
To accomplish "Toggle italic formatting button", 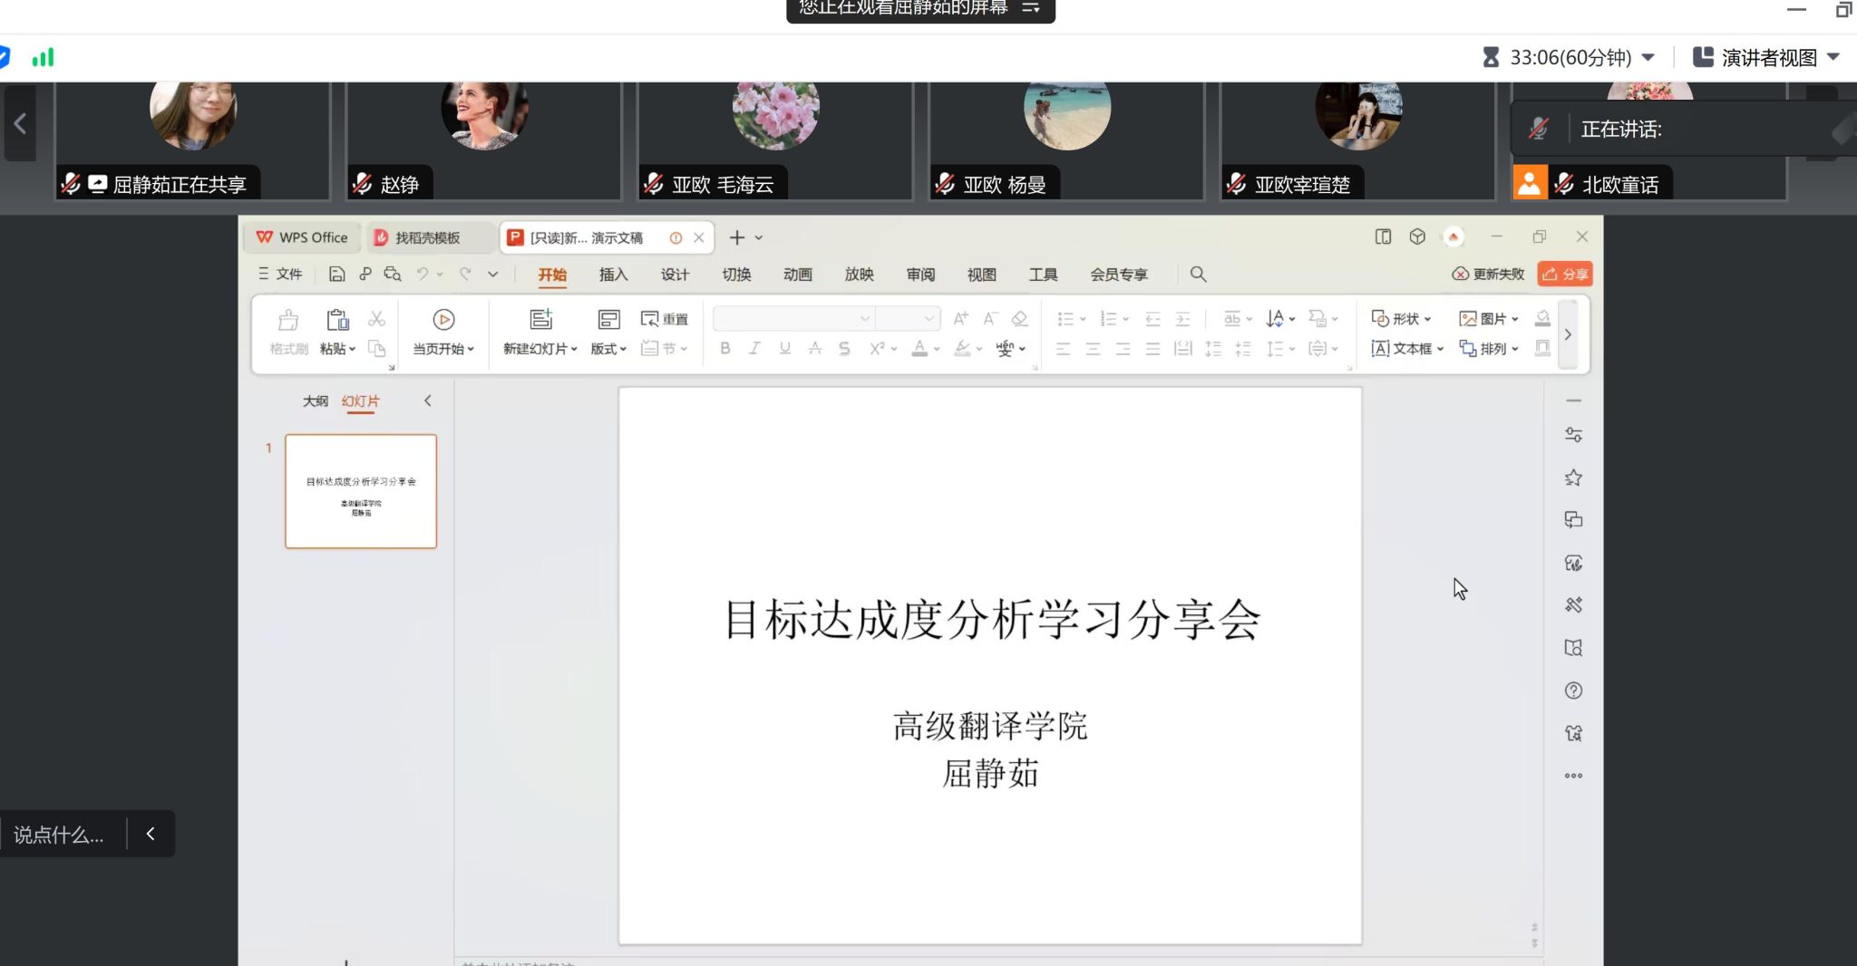I will point(754,349).
